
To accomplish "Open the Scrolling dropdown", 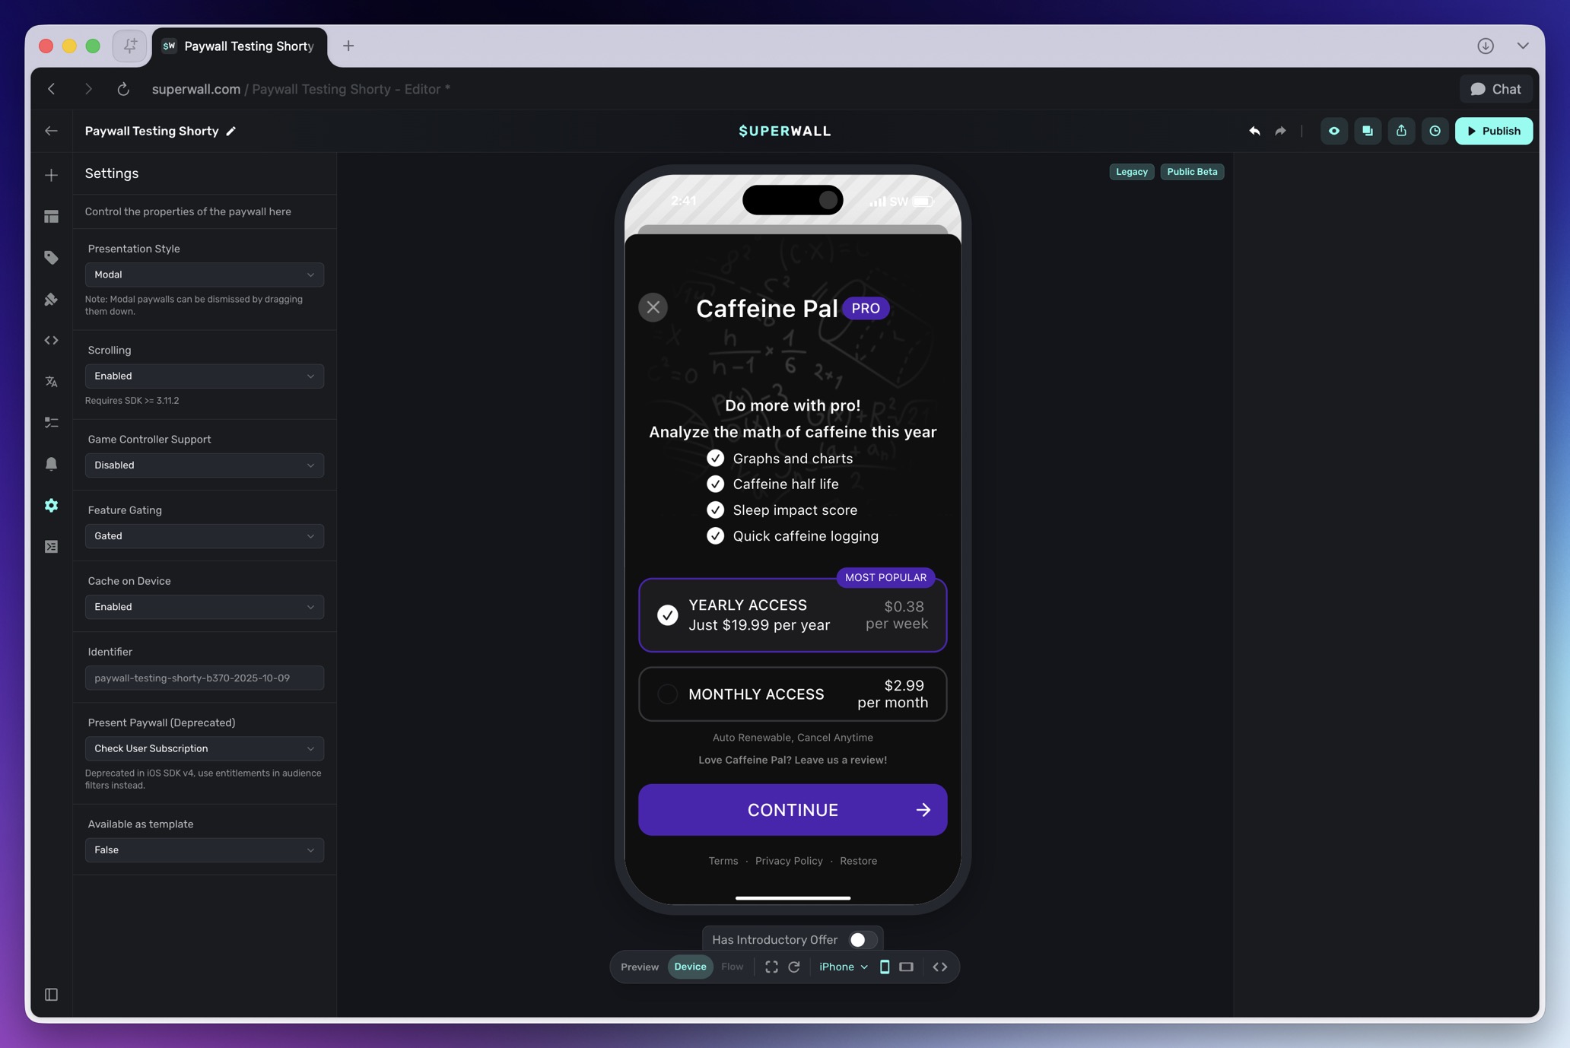I will [205, 376].
